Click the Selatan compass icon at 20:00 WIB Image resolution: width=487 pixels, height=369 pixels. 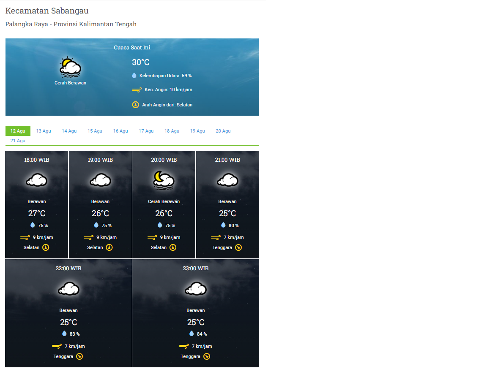point(173,247)
